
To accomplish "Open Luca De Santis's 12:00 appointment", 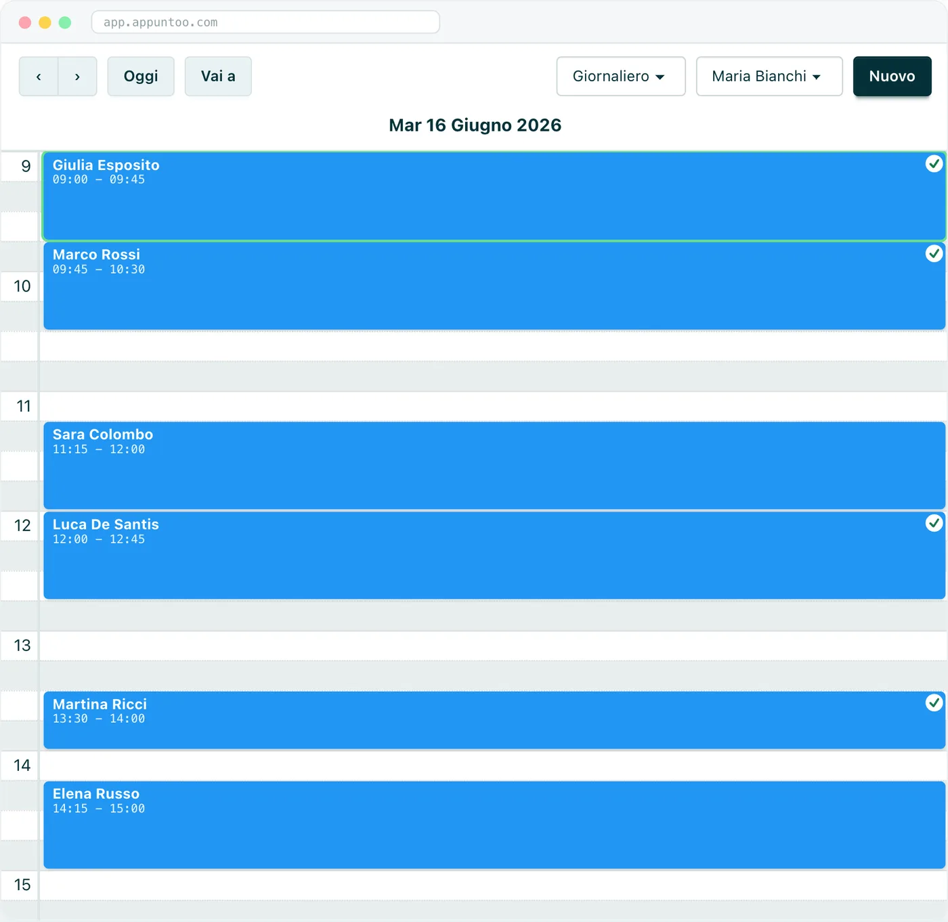I will [494, 556].
